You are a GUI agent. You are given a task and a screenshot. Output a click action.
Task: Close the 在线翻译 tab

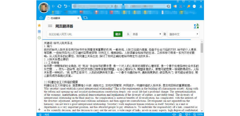[x=78, y=18]
